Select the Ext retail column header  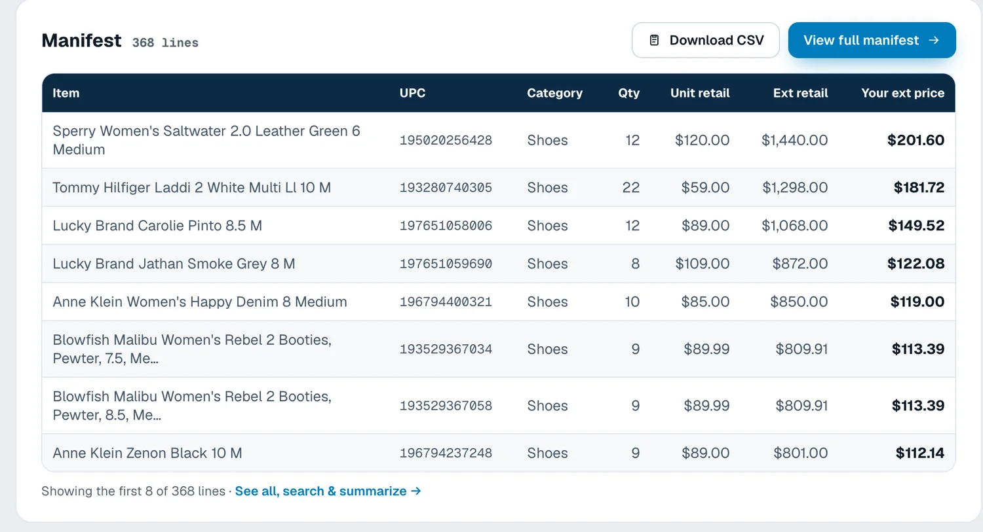(x=800, y=93)
